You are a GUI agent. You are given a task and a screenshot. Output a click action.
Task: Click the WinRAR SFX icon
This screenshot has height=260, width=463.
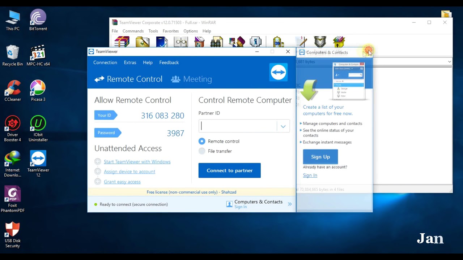click(339, 42)
